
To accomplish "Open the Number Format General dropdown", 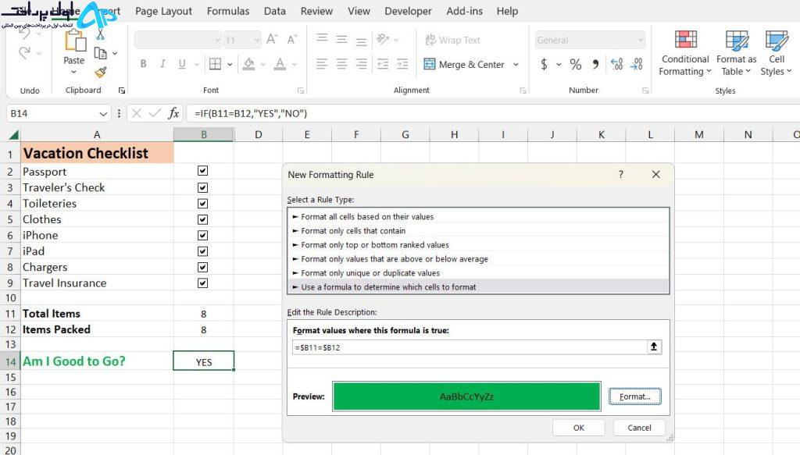I will coord(641,40).
